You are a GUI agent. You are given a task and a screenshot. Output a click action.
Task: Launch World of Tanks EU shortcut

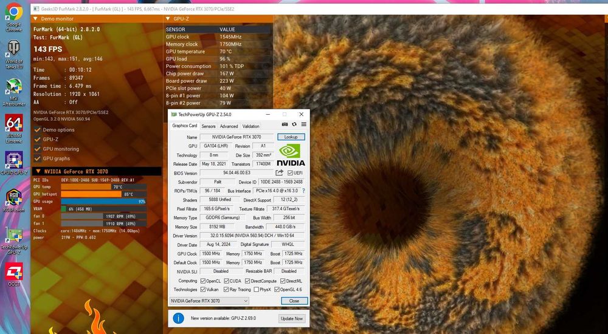click(x=13, y=54)
